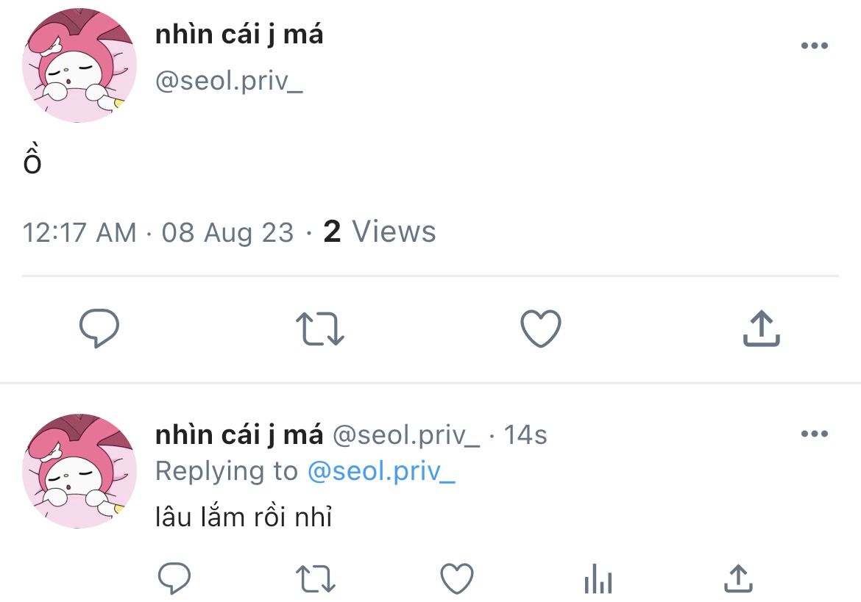Image resolution: width=861 pixels, height=602 pixels.
Task: Click the 12:17 AM · 08 Aug 23 timestamp
Action: click(x=158, y=233)
